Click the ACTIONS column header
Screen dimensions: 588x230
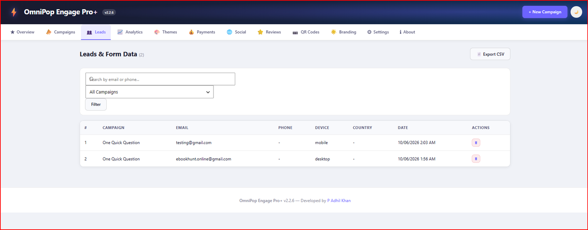click(481, 128)
